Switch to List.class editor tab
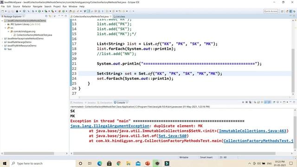This screenshot has width=297, height=167. 119,17
